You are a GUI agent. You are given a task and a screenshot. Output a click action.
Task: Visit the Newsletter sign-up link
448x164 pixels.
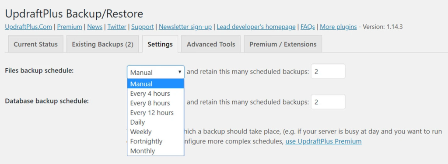(185, 27)
